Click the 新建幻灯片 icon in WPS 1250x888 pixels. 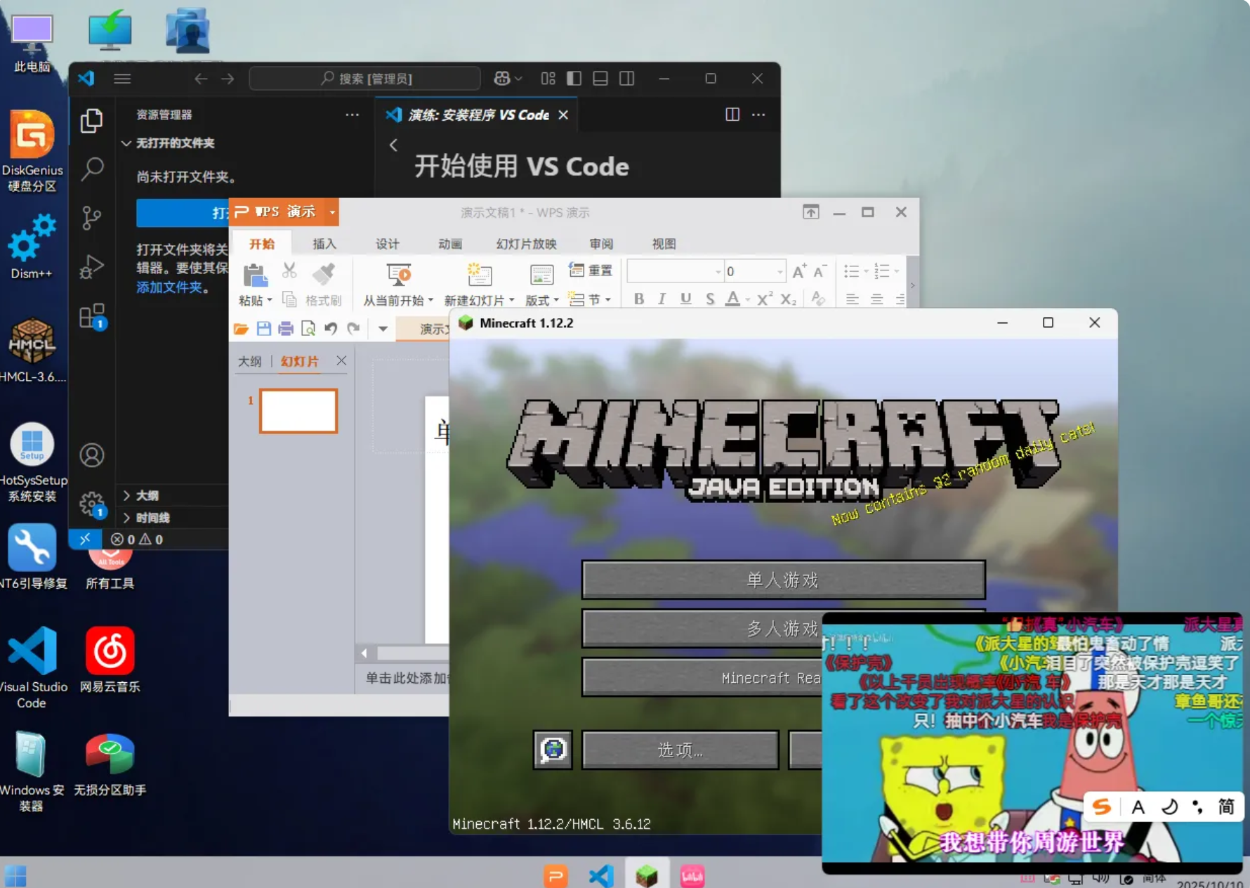[478, 276]
